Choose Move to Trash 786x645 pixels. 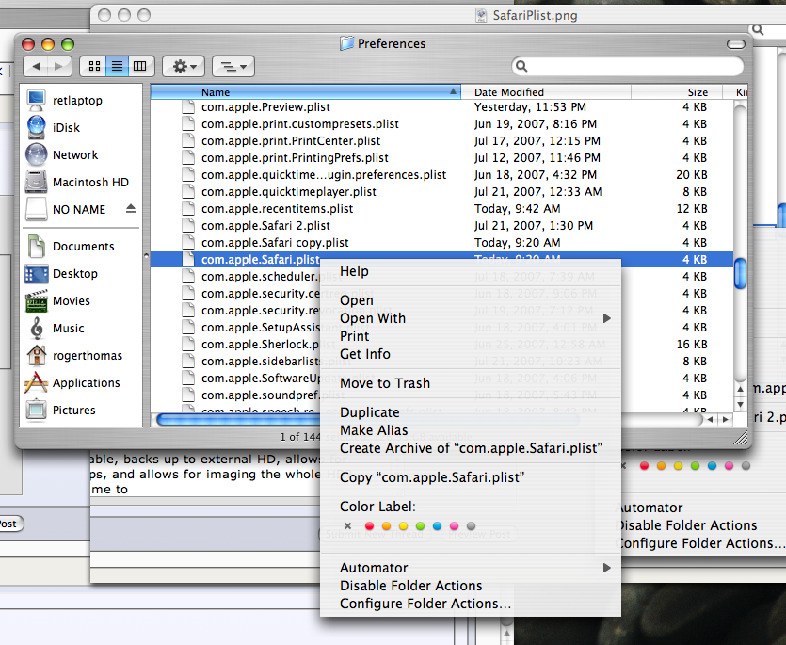tap(471, 383)
